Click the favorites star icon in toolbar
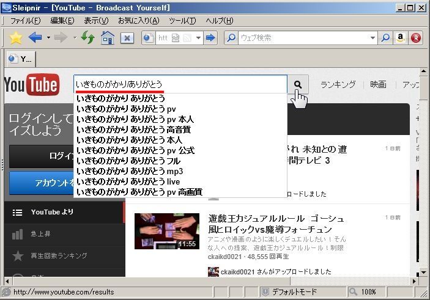 [x=16, y=38]
